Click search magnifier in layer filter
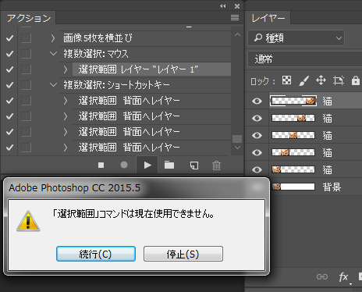Screen dimensions: 362x292 (258, 37)
